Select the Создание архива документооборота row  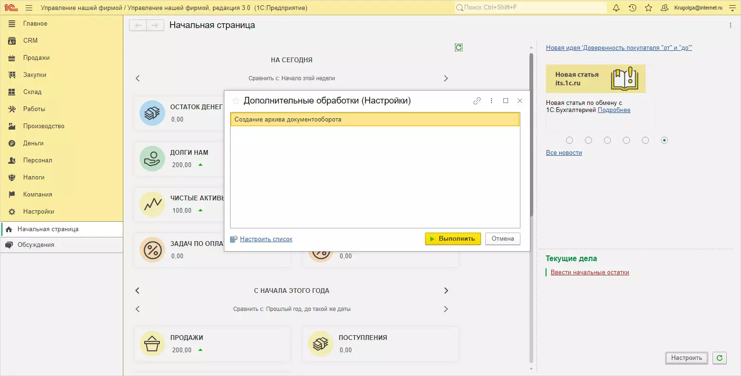pos(375,120)
